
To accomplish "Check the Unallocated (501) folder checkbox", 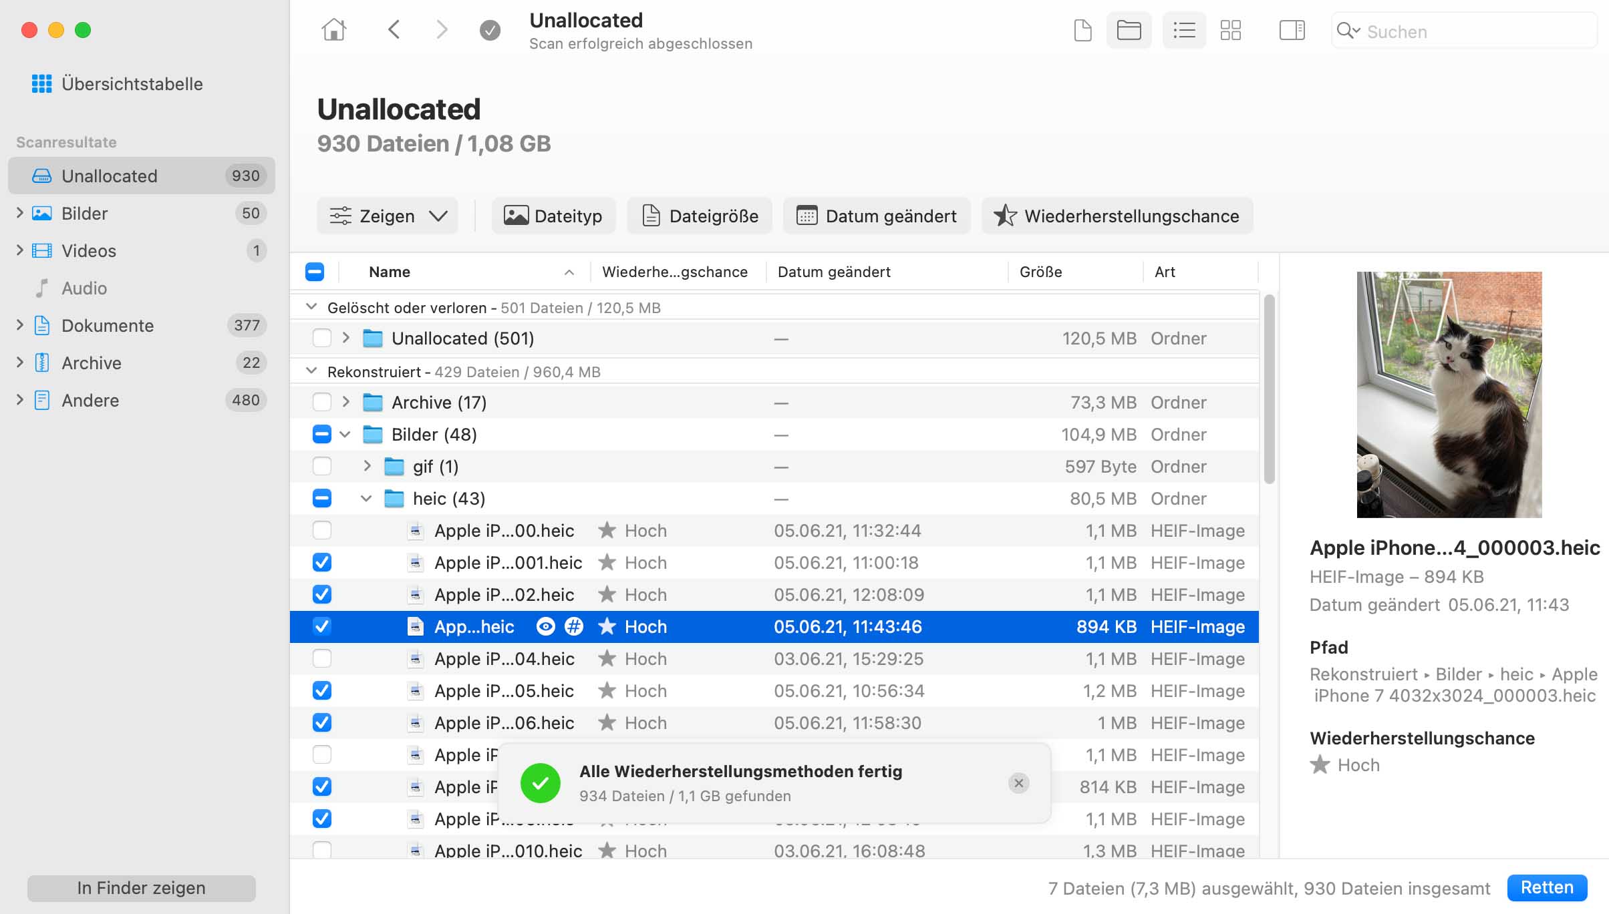I will click(x=322, y=338).
